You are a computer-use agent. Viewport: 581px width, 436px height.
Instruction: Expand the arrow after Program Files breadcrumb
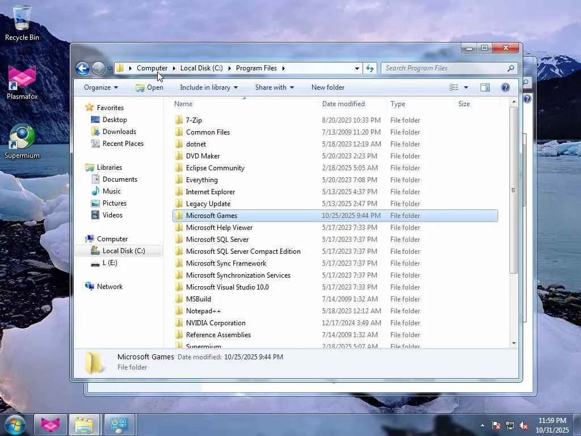(x=284, y=68)
